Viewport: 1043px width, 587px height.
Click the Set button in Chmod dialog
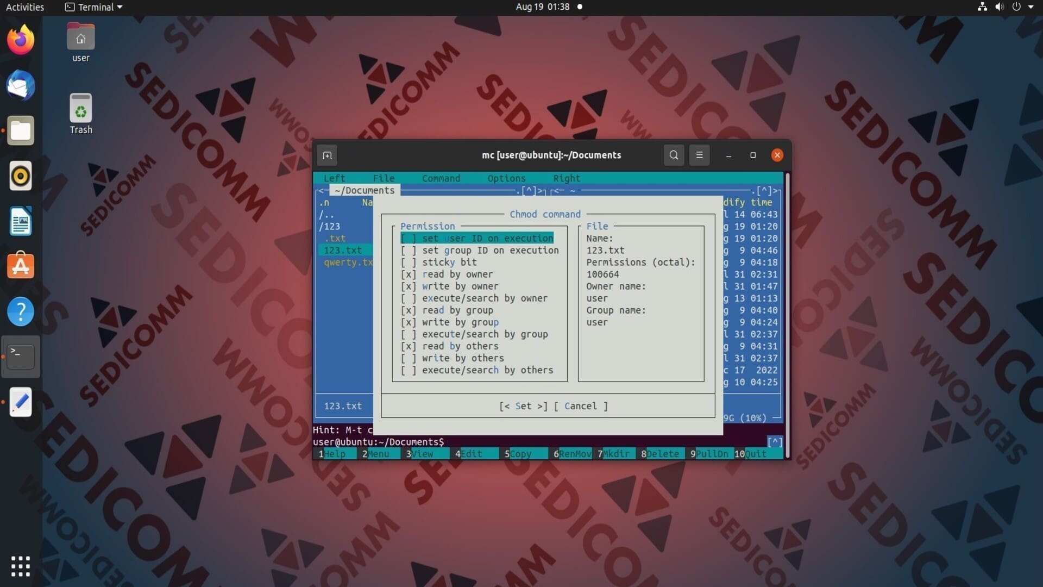[523, 406]
